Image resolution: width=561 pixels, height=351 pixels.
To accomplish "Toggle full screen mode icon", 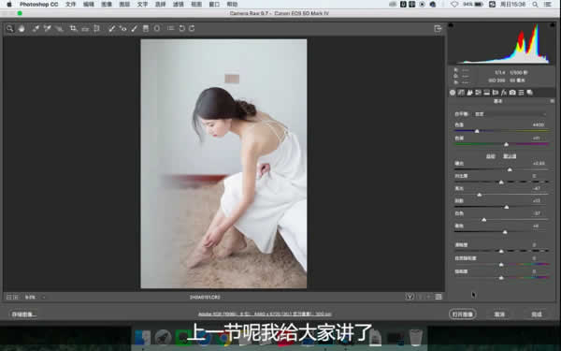I will coord(438,28).
